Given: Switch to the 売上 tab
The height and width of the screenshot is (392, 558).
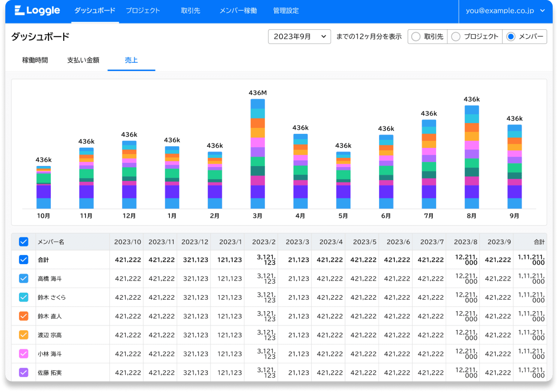Looking at the screenshot, I should point(131,60).
